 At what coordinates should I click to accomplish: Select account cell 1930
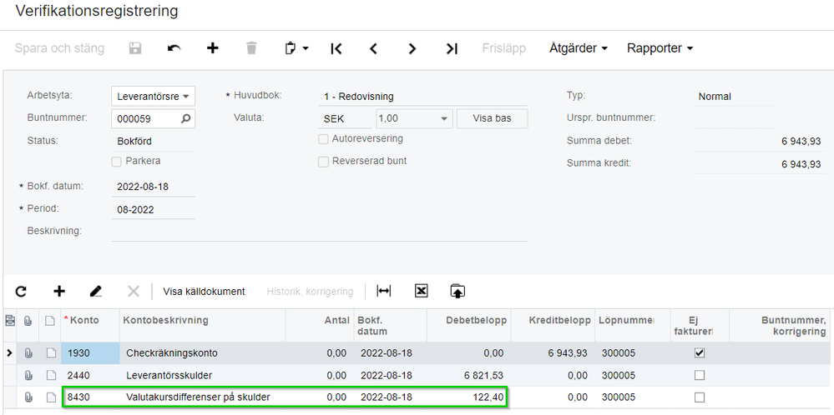[90, 352]
